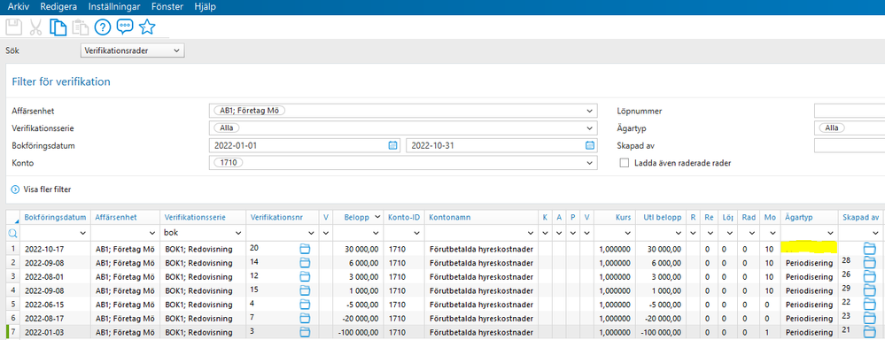The width and height of the screenshot is (885, 340).
Task: Sort by Belopp column header
Action: click(x=359, y=217)
